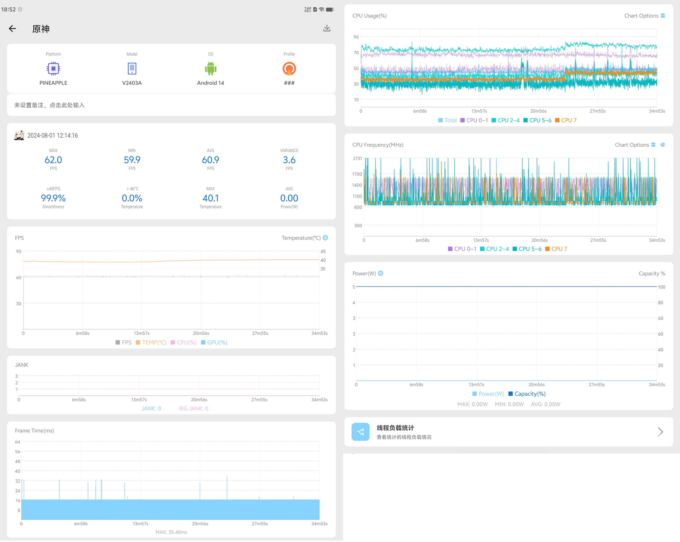Toggle CPU 2~4 in CPU Usage legend
680x542 pixels.
(x=505, y=120)
